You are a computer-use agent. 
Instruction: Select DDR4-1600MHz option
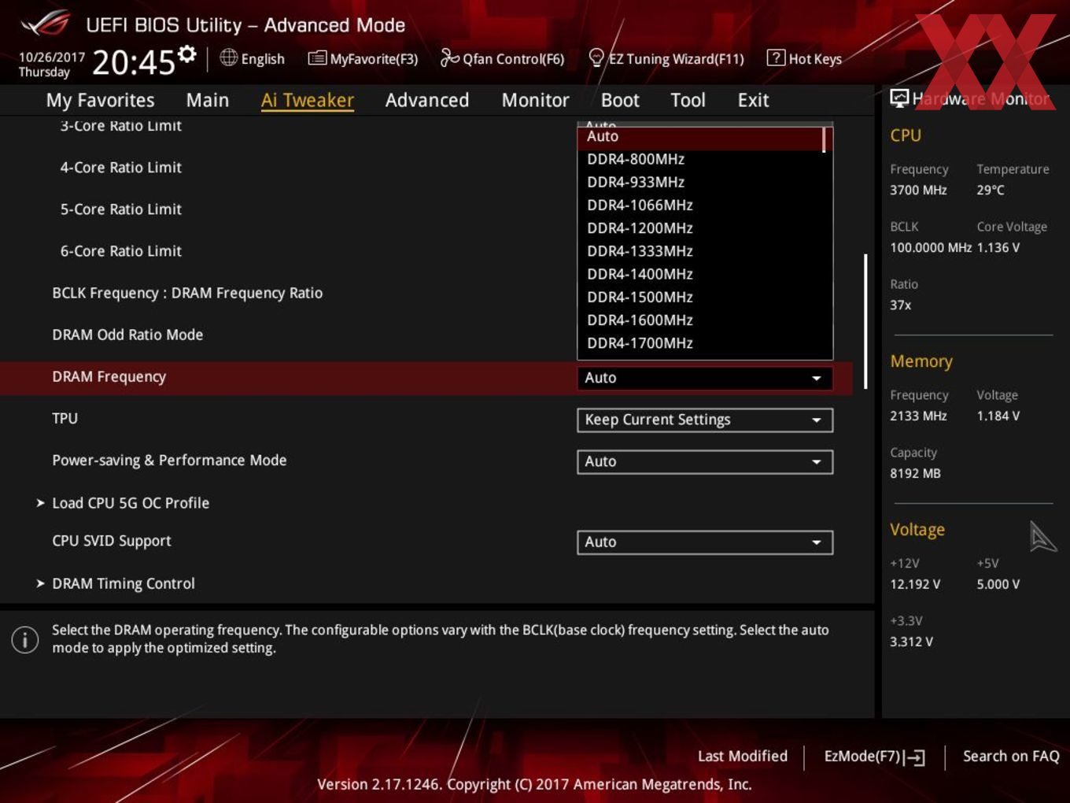tap(699, 320)
